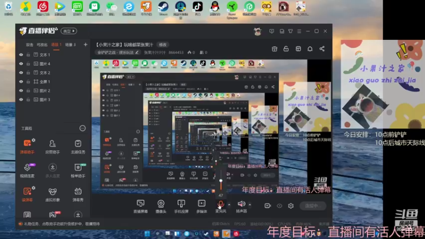The width and height of the screenshot is (425, 239).
Task: Click the streamer avatar in title bar
Action: (257, 31)
